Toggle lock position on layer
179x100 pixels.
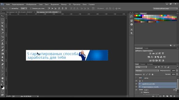(x=150, y=74)
